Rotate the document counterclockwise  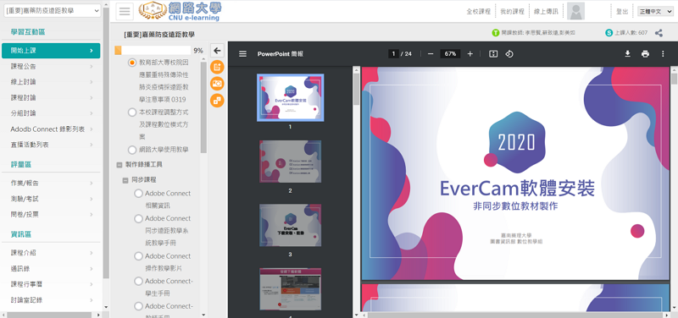click(x=509, y=54)
